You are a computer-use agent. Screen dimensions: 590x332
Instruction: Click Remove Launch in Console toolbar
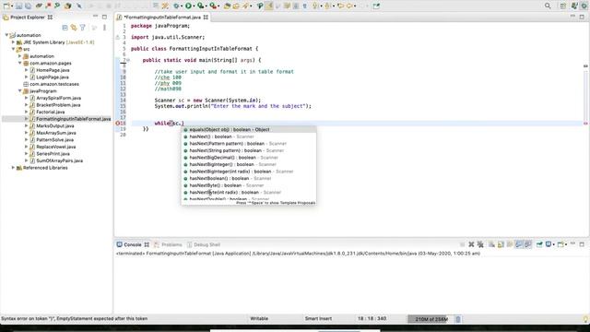[x=471, y=244]
